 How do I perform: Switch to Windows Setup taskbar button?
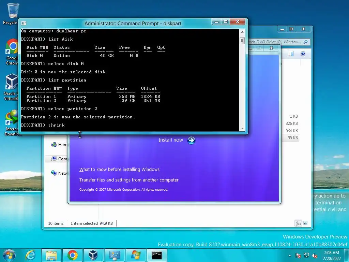tap(136, 255)
